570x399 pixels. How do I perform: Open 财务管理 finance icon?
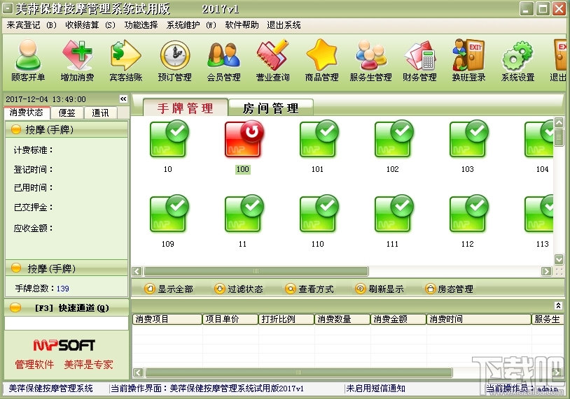click(x=419, y=60)
